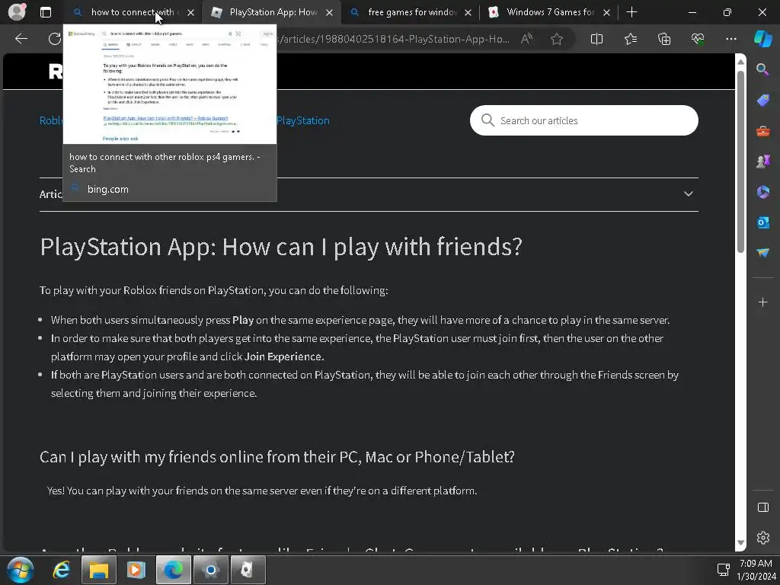Open sidebar Drop paper plane icon
This screenshot has height=585, width=780.
[762, 253]
